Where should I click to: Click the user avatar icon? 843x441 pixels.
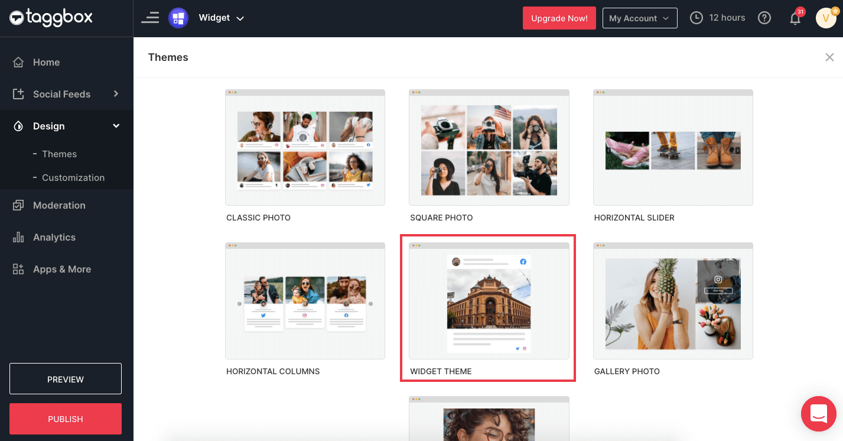coord(826,18)
